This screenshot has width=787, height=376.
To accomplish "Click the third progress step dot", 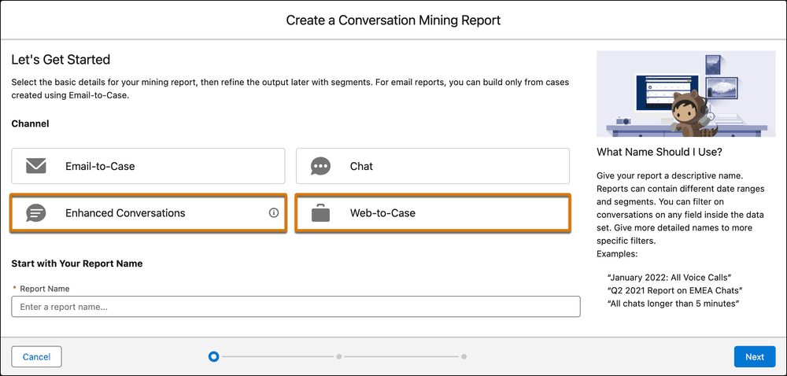I will (x=464, y=356).
